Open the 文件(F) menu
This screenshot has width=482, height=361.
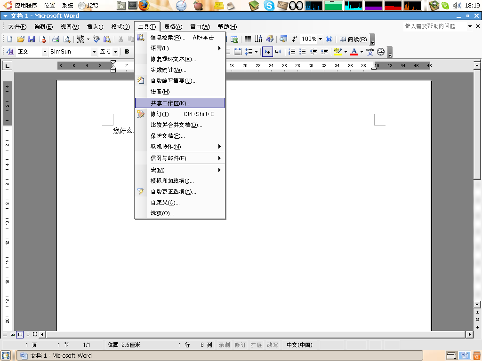(x=17, y=27)
